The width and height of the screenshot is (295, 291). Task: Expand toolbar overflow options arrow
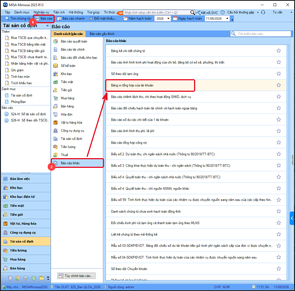tap(232, 19)
